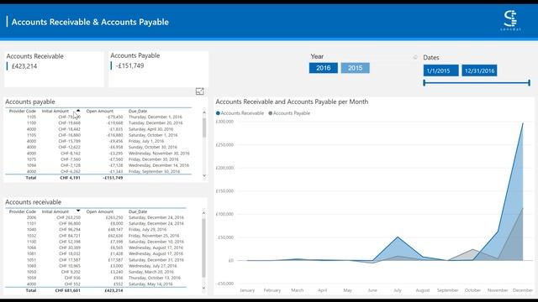The image size is (538, 302).
Task: Click the middle of the Dates slider track
Action: (x=477, y=82)
